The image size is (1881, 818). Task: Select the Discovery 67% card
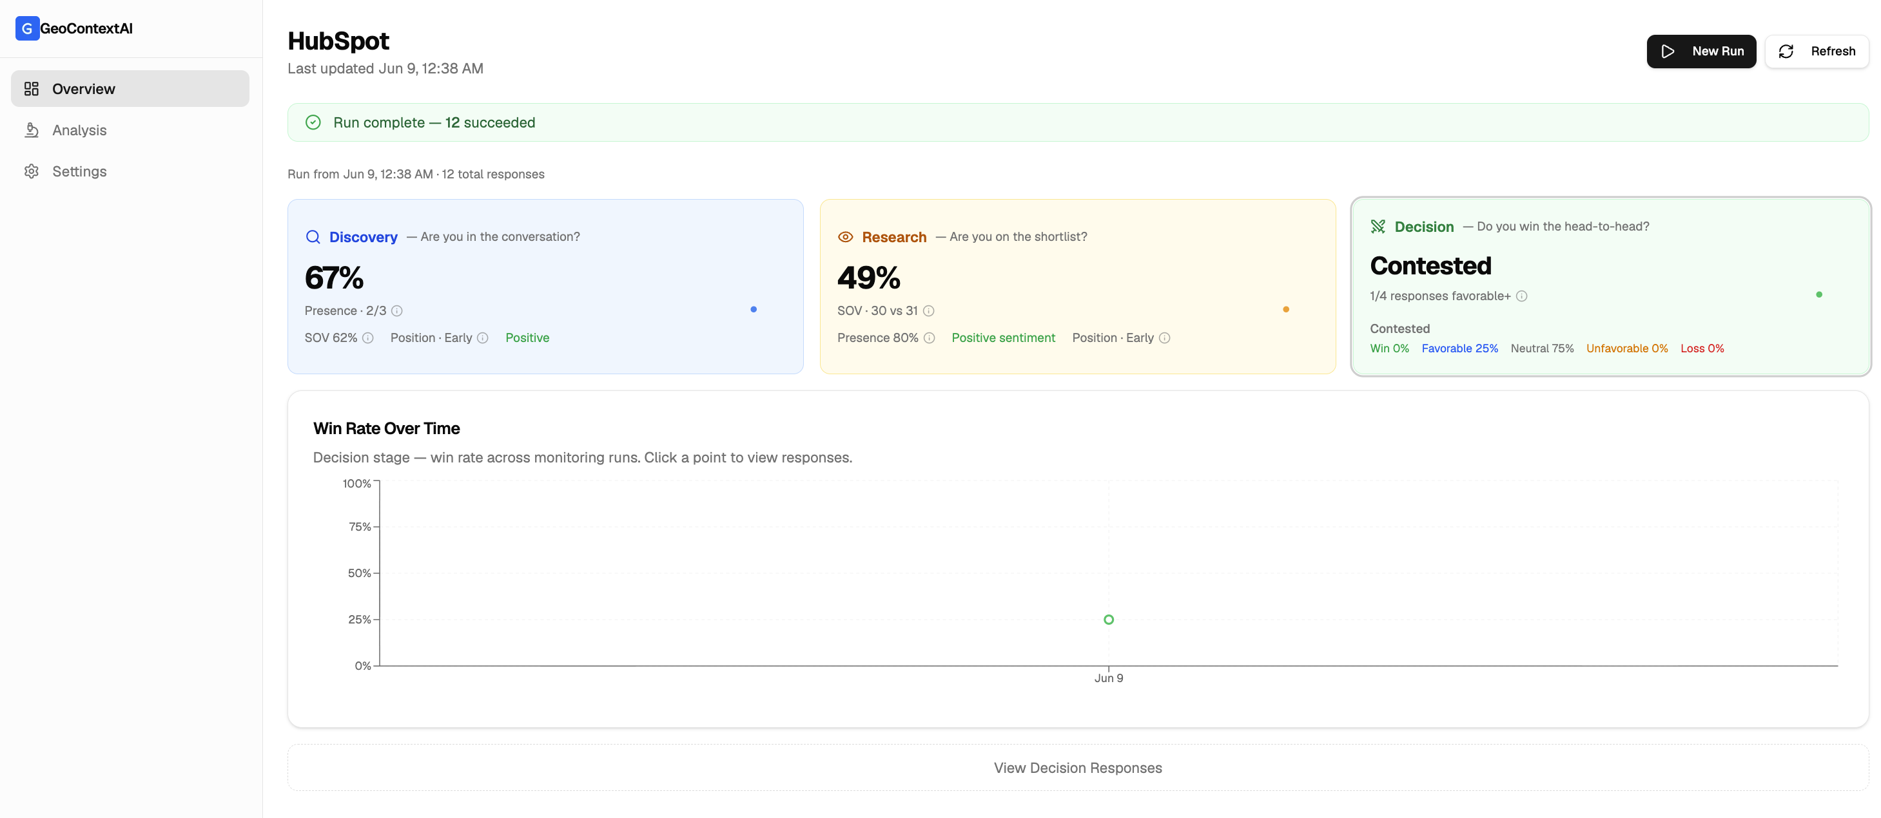(545, 287)
